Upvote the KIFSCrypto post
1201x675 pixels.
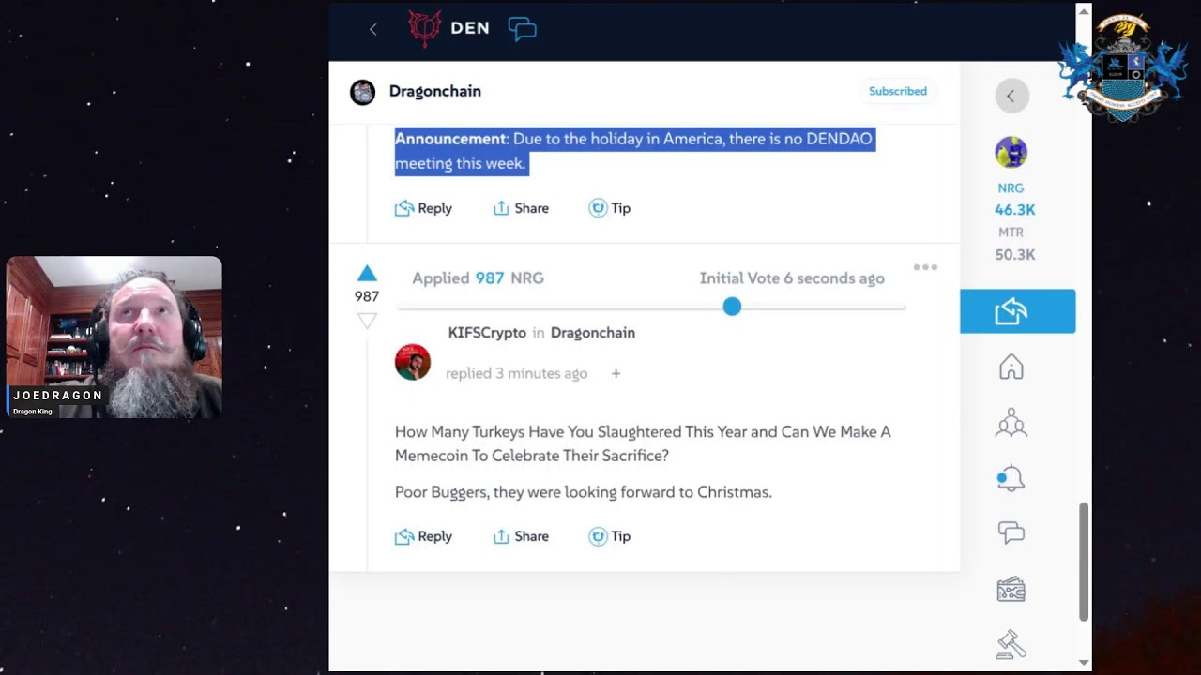coord(367,274)
